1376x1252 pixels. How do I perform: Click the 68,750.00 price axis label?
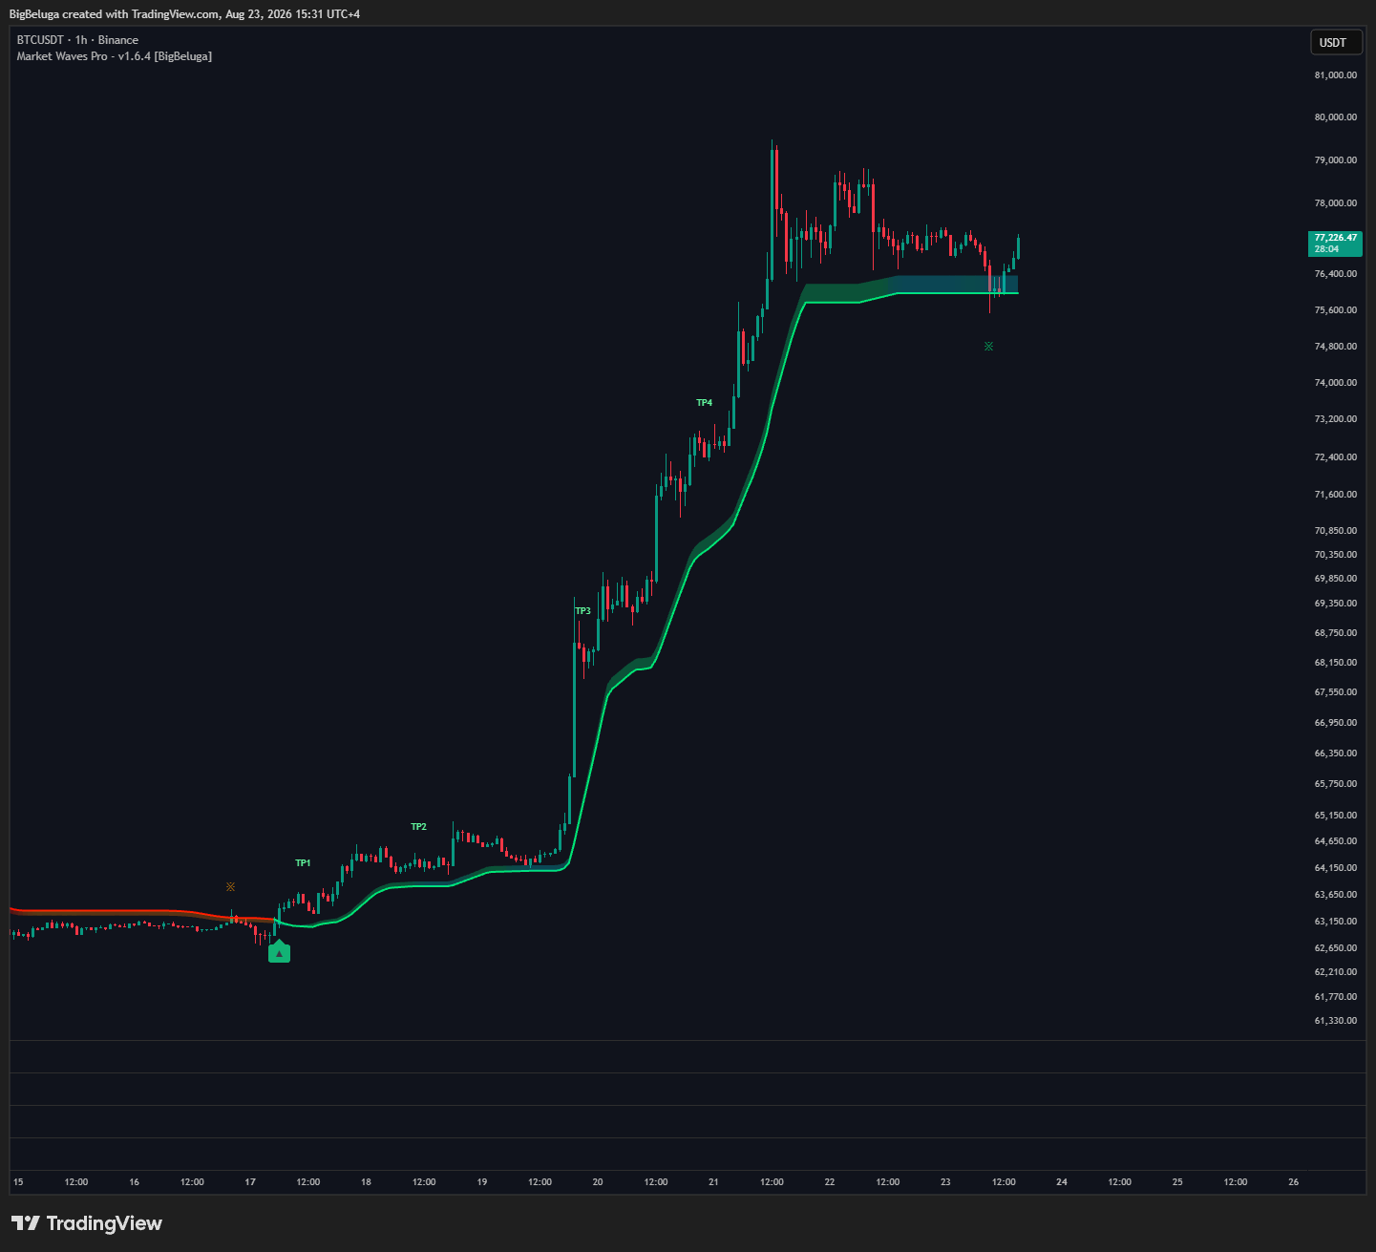1336,633
